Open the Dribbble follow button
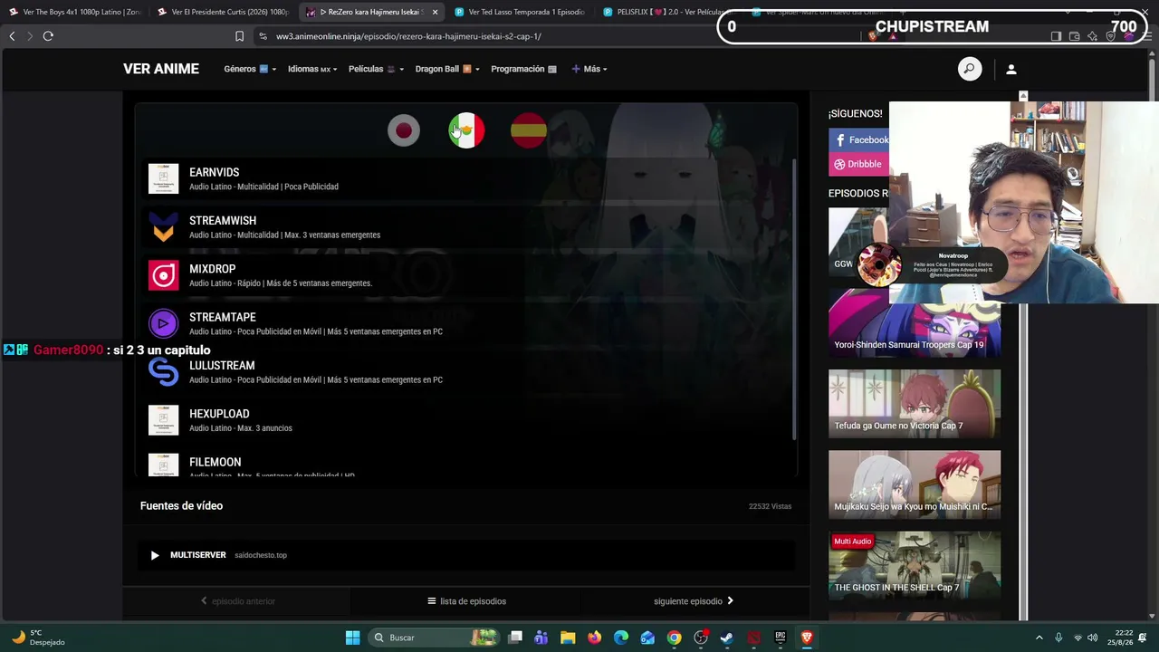Screen dimensions: 1159x652 click(x=859, y=164)
